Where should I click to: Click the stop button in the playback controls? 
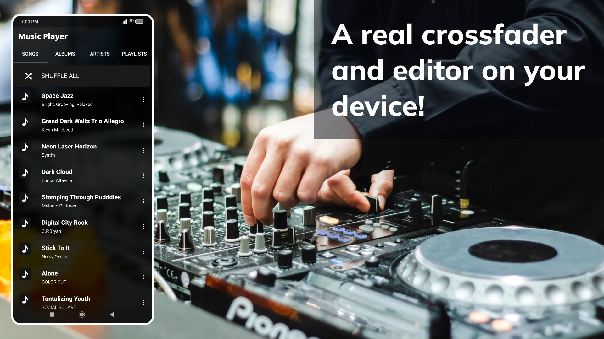tap(52, 315)
